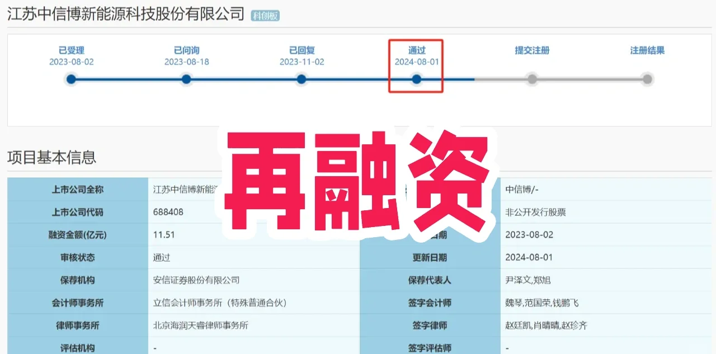Select the 已回复 stage label
716x354 pixels.
[301, 50]
